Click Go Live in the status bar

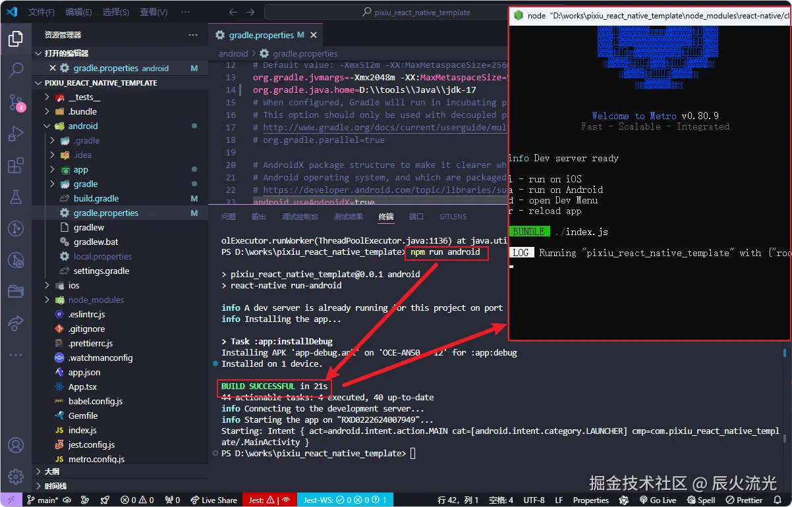658,500
